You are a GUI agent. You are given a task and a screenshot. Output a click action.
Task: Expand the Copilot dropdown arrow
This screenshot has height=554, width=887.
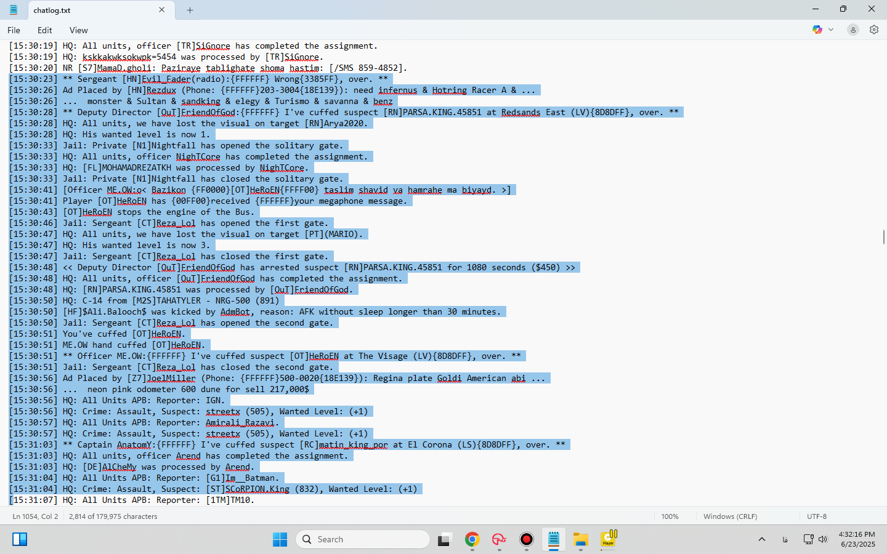pos(831,30)
